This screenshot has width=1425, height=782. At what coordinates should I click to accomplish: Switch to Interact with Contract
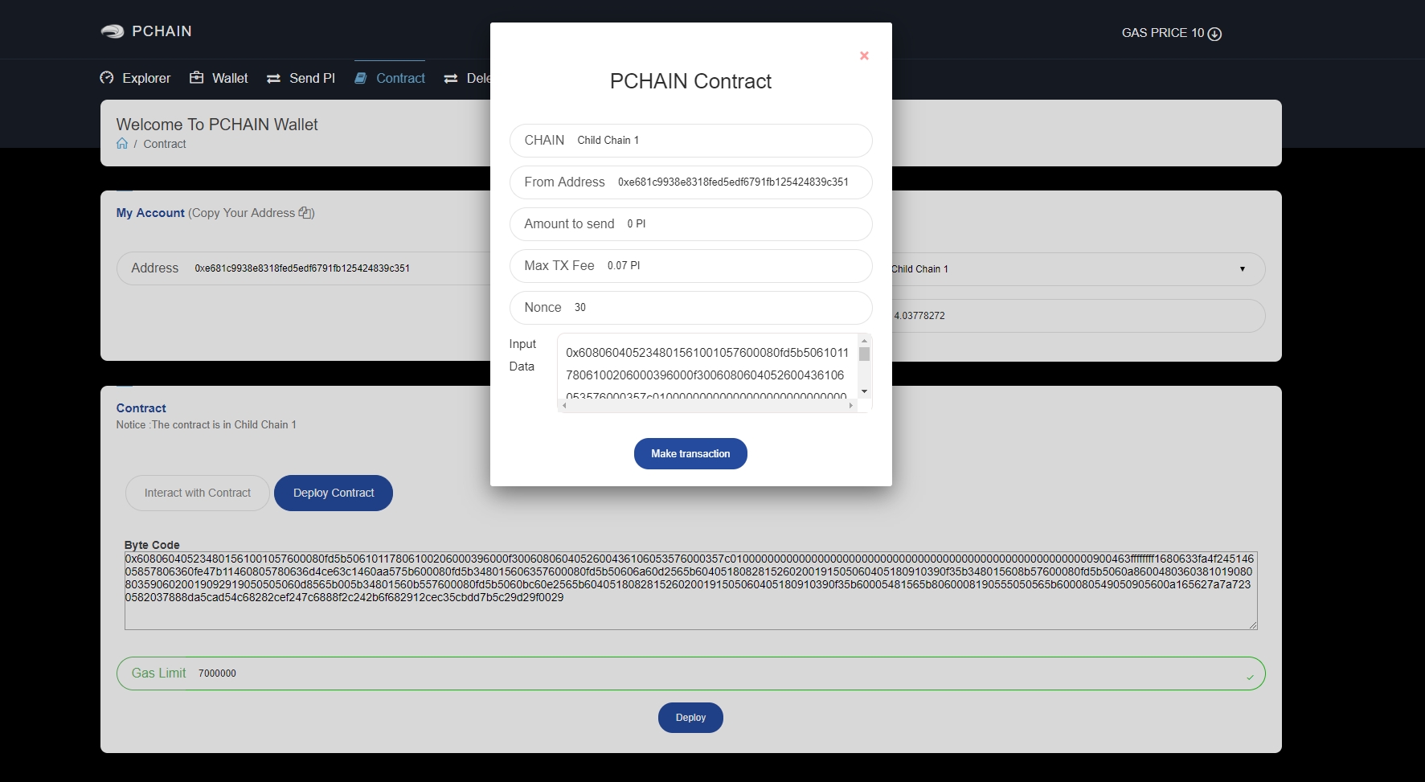[198, 493]
